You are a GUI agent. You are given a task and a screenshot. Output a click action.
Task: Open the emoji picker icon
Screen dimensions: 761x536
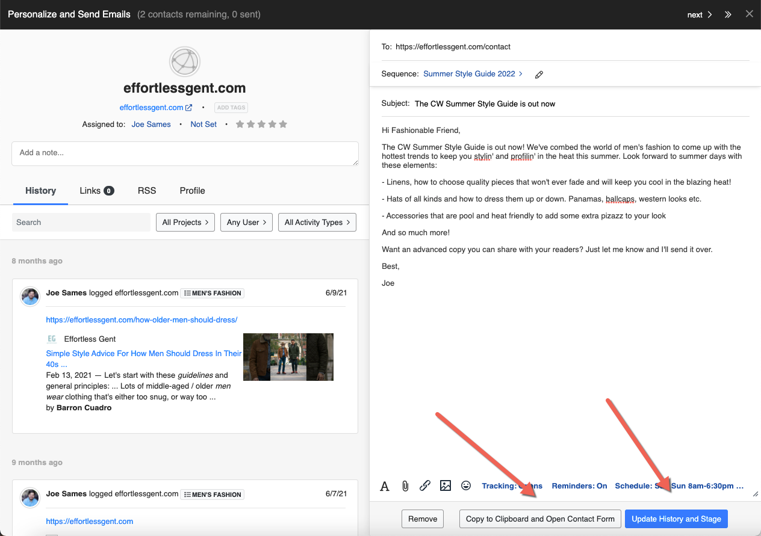[x=466, y=485]
